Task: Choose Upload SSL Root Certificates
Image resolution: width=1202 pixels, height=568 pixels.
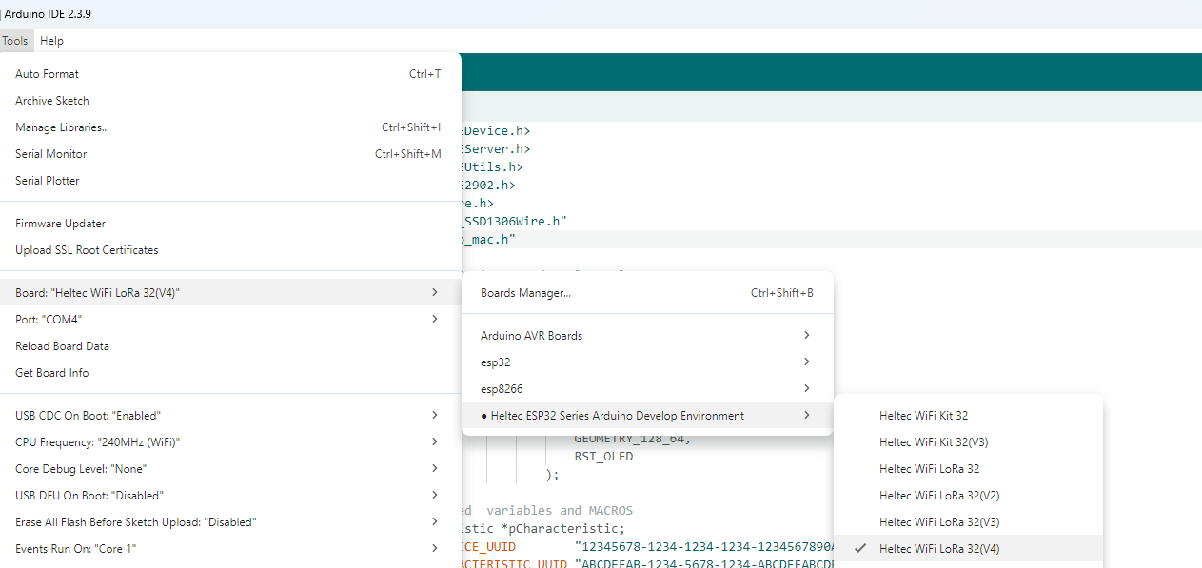Action: [x=230, y=250]
